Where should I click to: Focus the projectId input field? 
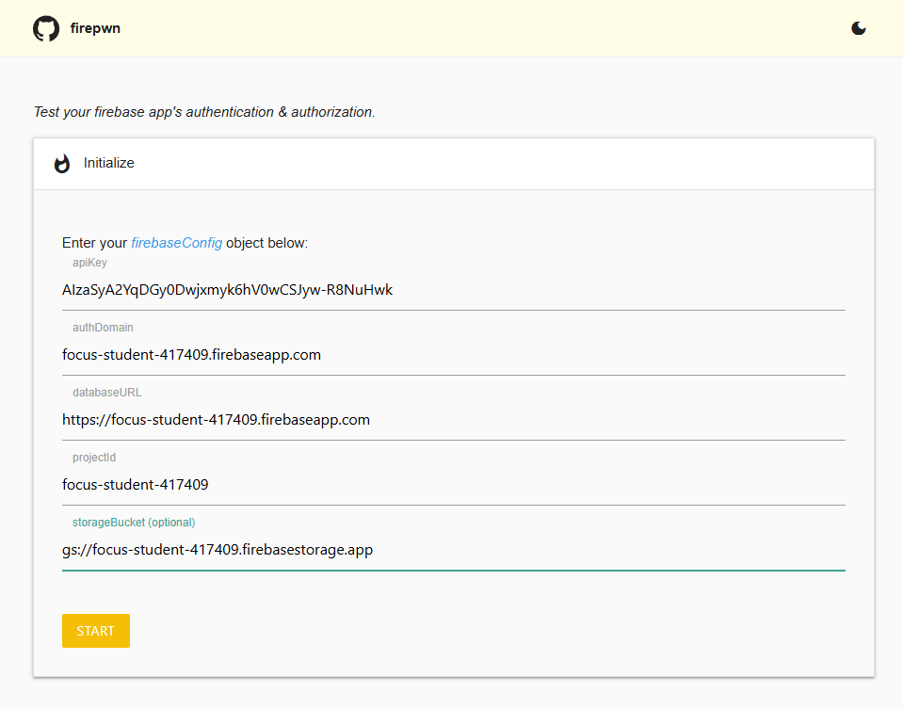[453, 485]
